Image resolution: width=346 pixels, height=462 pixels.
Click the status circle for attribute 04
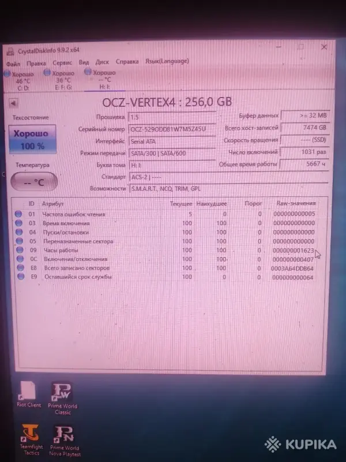point(19,232)
